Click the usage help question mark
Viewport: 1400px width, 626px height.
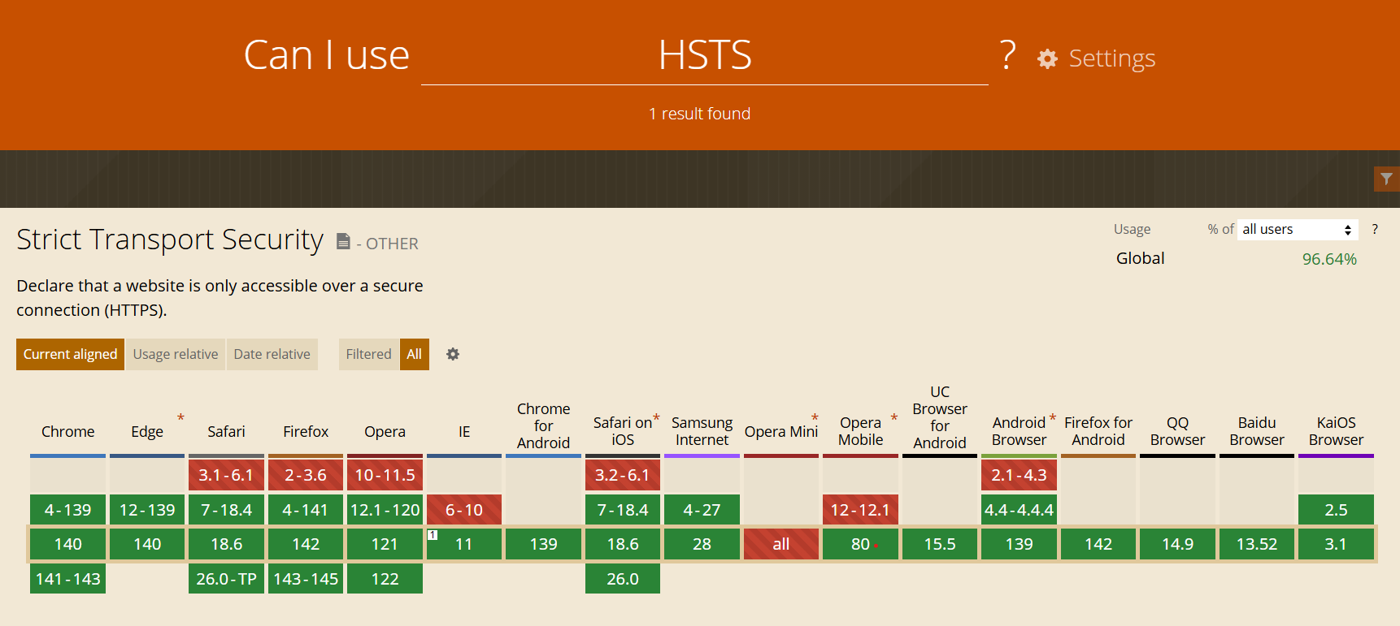tap(1375, 229)
